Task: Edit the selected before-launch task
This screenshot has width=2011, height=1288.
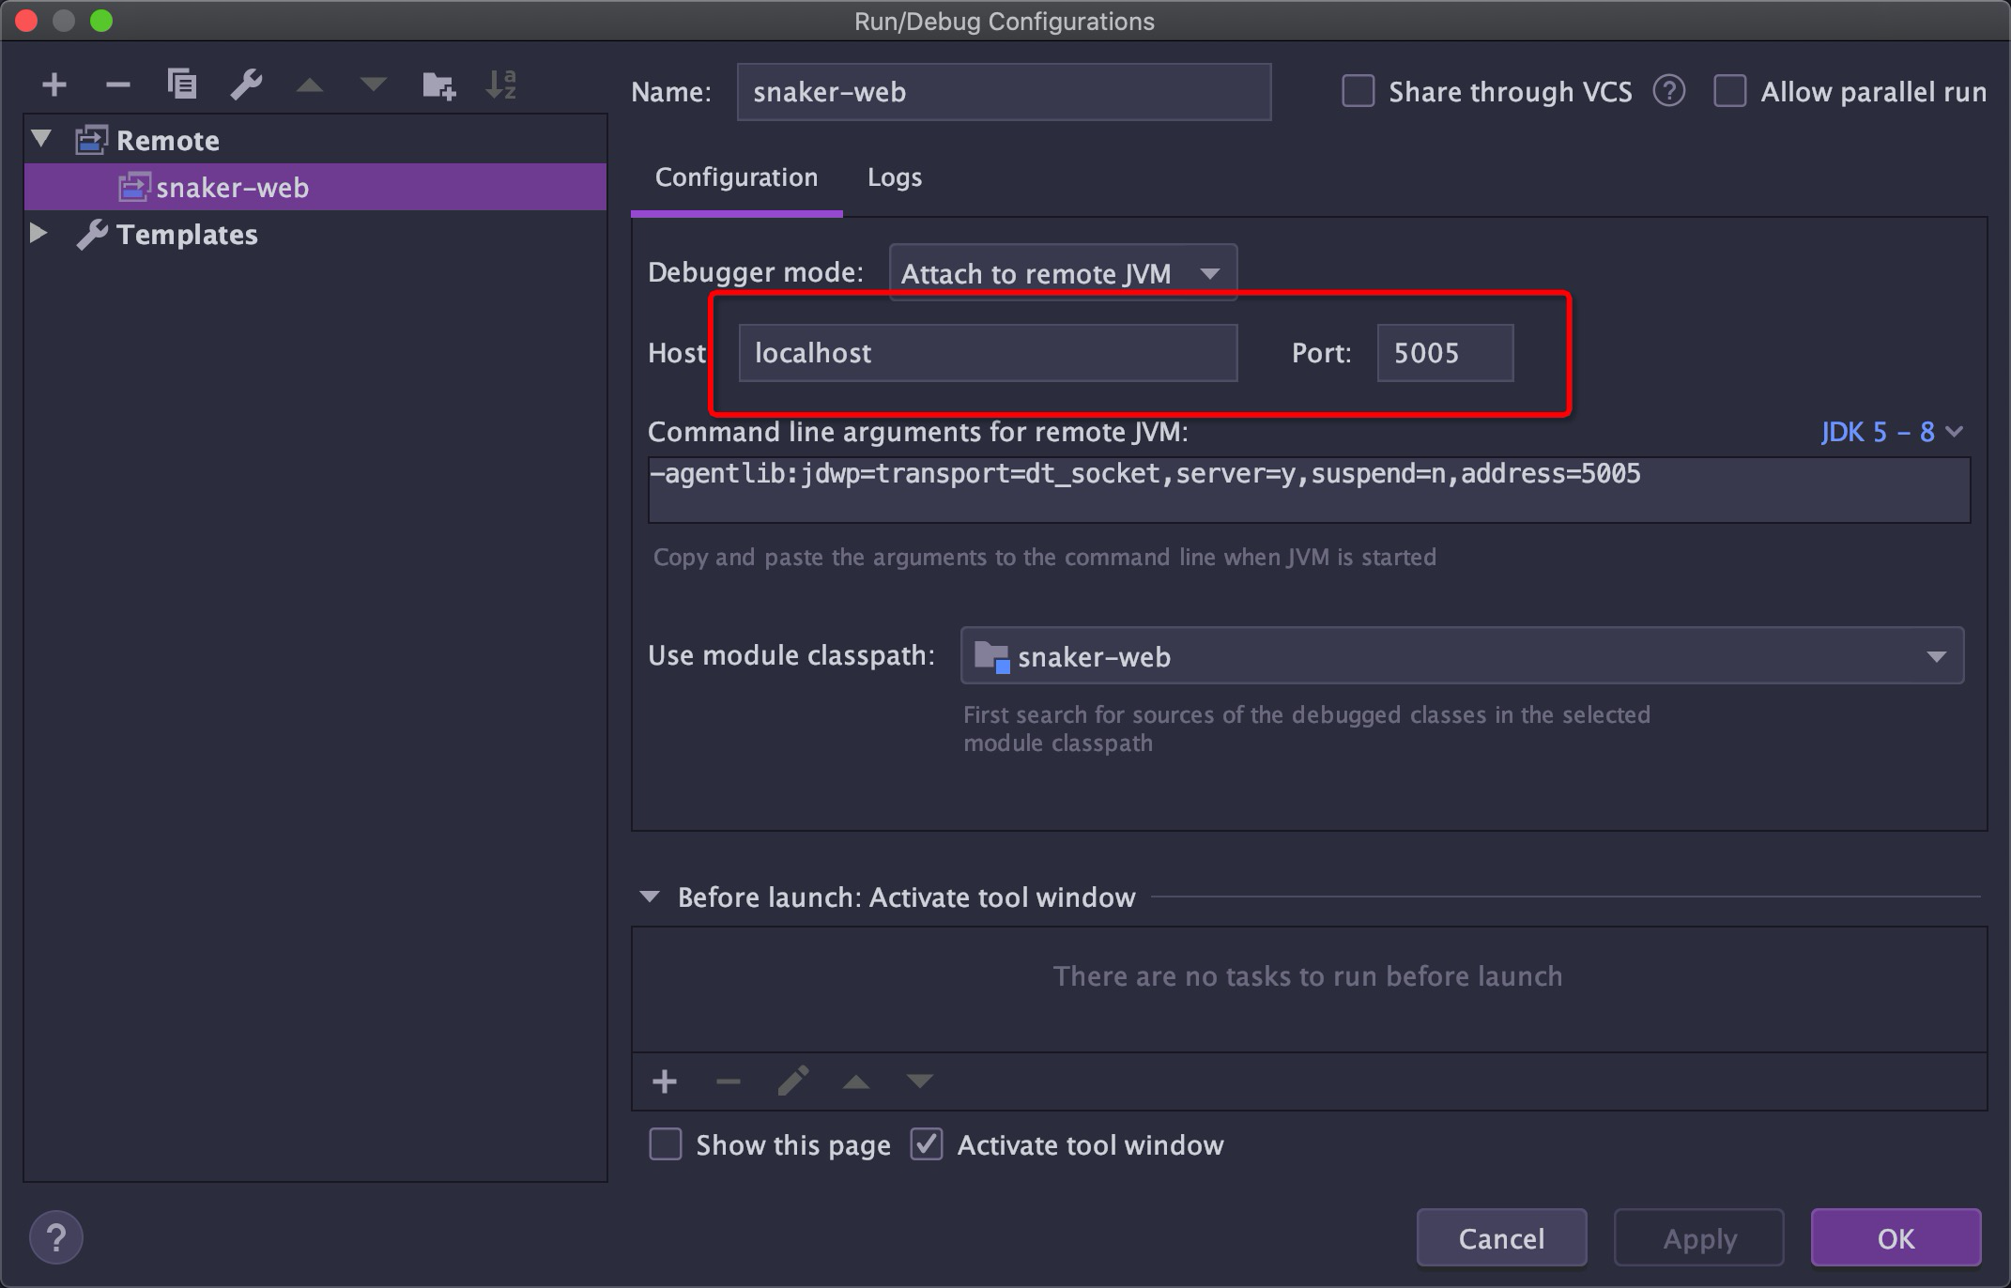Action: 793,1081
